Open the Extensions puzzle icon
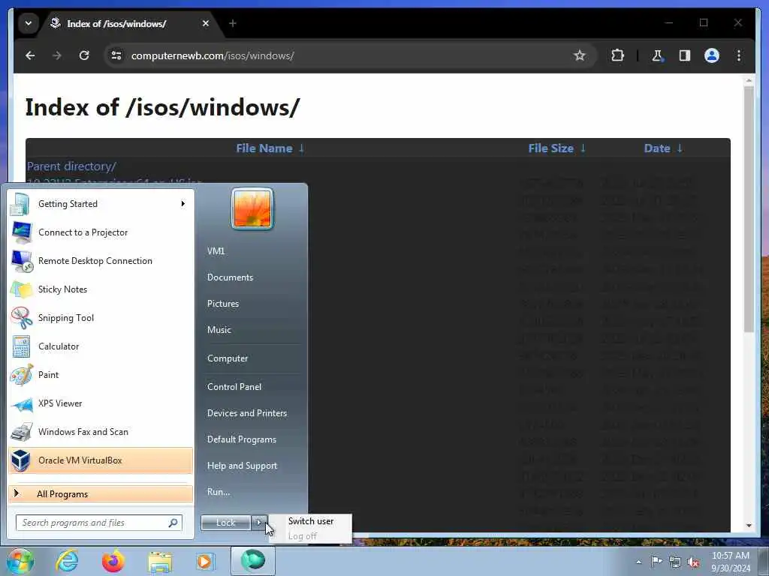Viewport: 769px width, 576px height. click(x=617, y=55)
